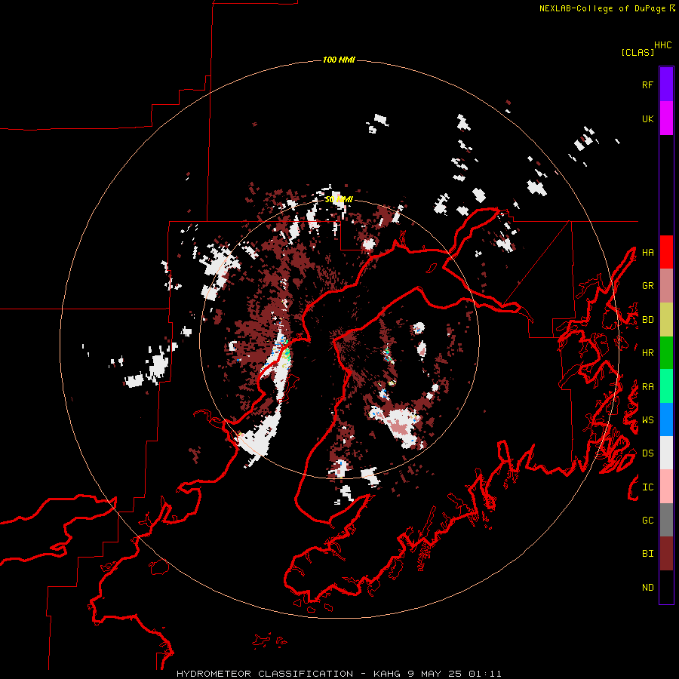Image resolution: width=679 pixels, height=679 pixels.
Task: Click the BI legend label
Action: coord(647,554)
